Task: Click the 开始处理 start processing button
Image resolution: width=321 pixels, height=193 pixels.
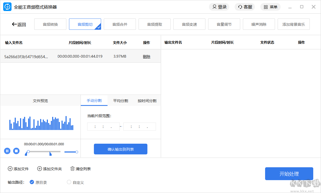Action: pyautogui.click(x=289, y=173)
